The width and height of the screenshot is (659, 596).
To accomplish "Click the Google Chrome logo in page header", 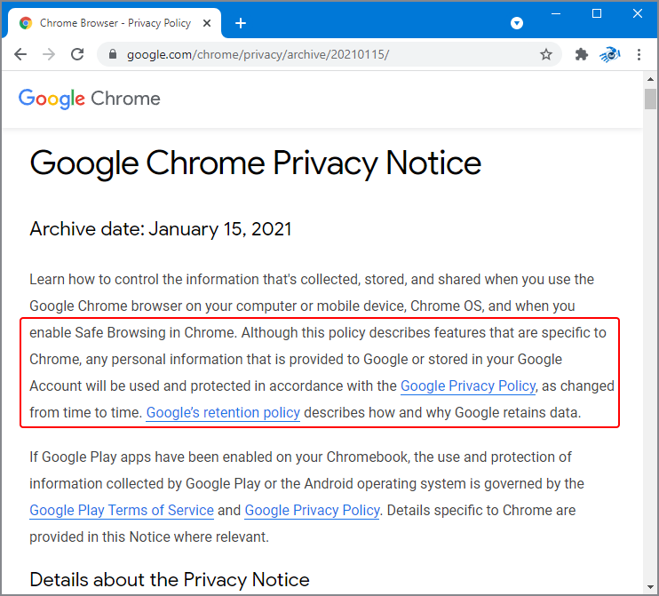I will (x=90, y=99).
